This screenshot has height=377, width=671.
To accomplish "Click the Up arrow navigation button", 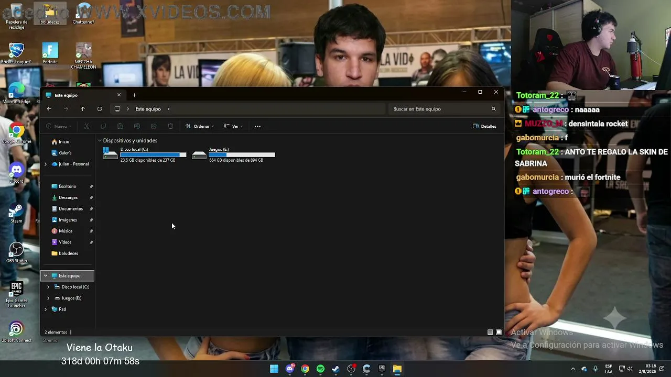I will tap(82, 109).
